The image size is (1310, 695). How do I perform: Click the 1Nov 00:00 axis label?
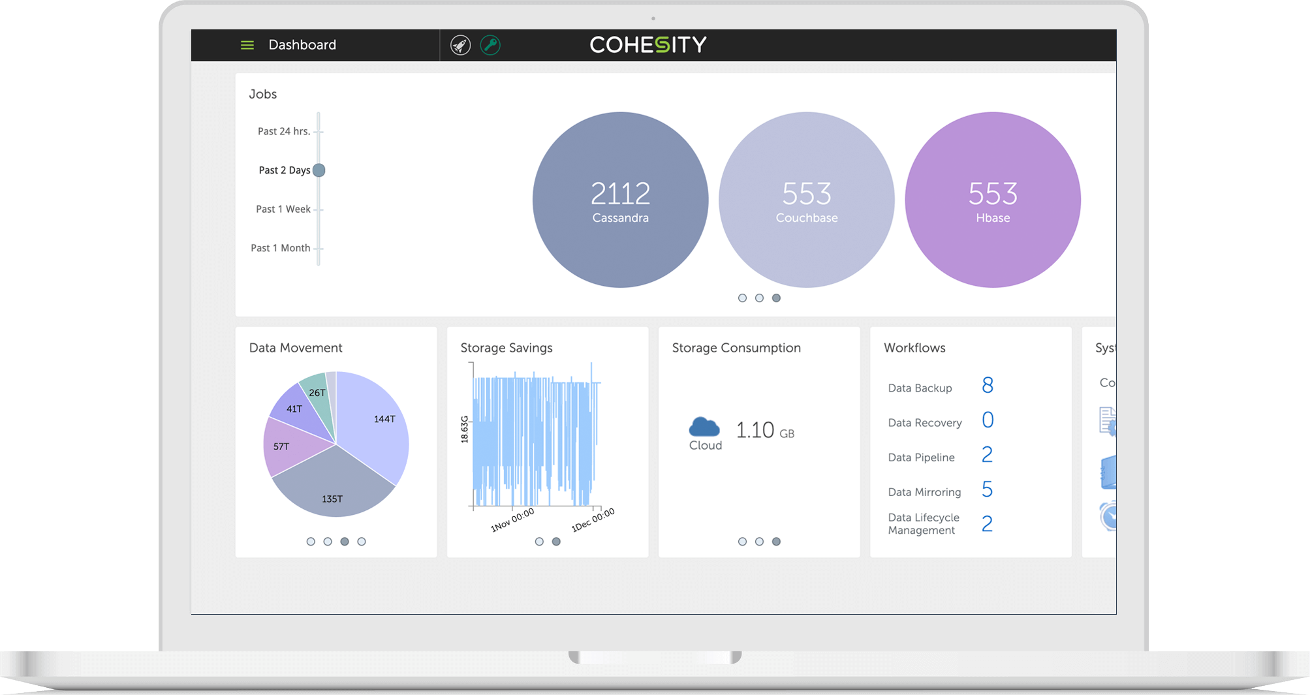pos(513,521)
